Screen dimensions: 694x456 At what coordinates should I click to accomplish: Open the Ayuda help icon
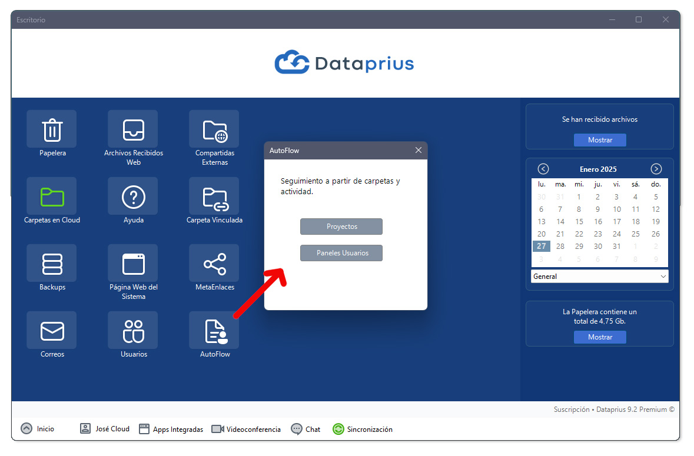tap(133, 197)
